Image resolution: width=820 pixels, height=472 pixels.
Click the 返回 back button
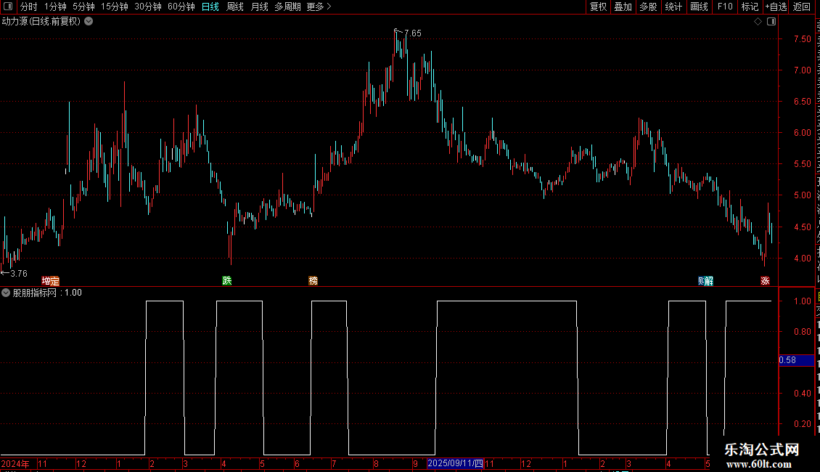click(x=801, y=7)
